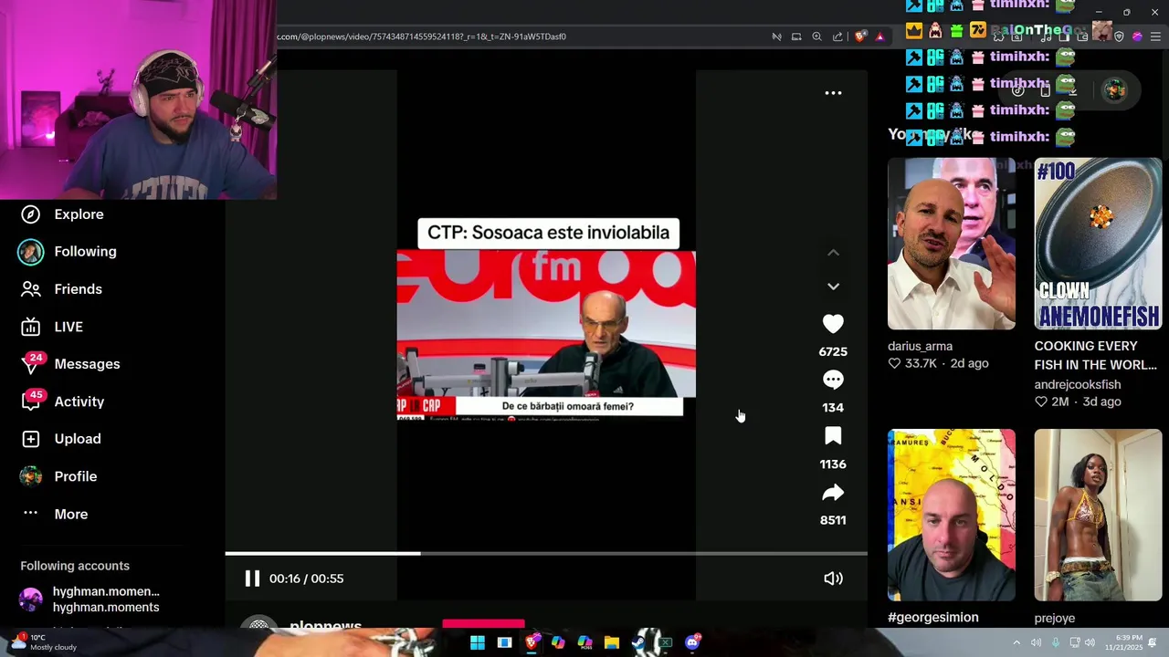Seek along the video progress bar

tap(546, 553)
